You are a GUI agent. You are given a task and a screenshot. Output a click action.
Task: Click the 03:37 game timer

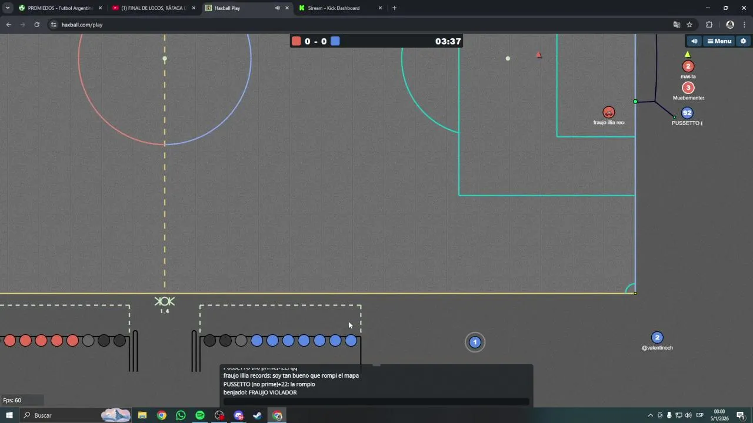tap(448, 41)
